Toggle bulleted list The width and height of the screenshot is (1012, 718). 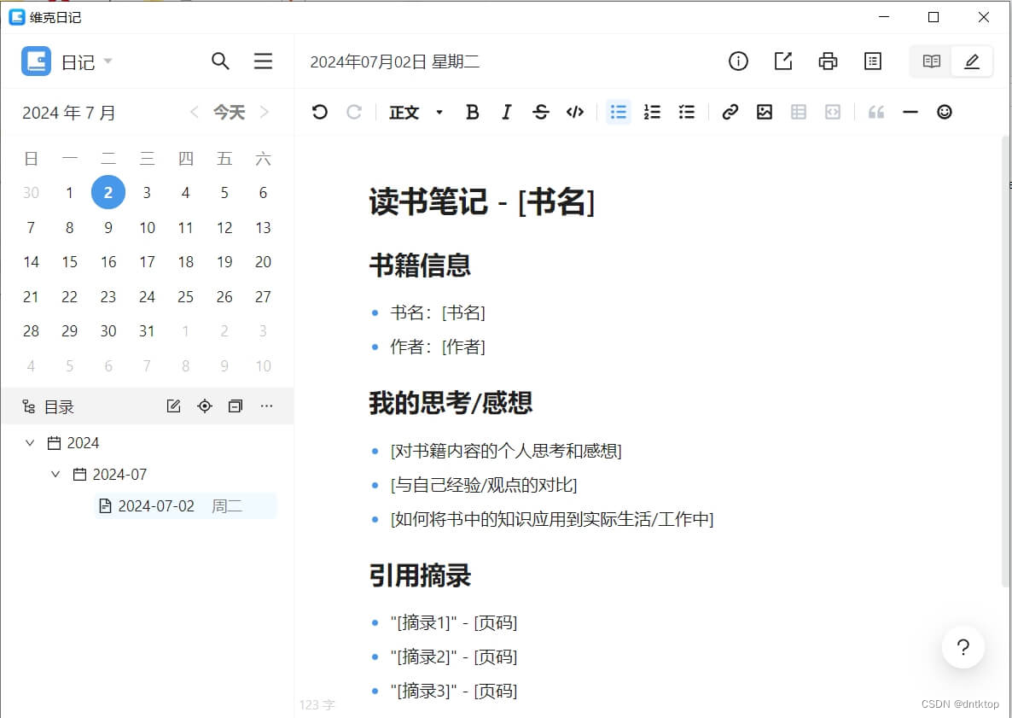point(619,113)
